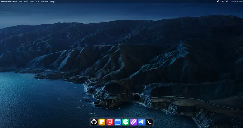Open the Go menu
Screen dimensions: 243x128
tap(37, 2)
